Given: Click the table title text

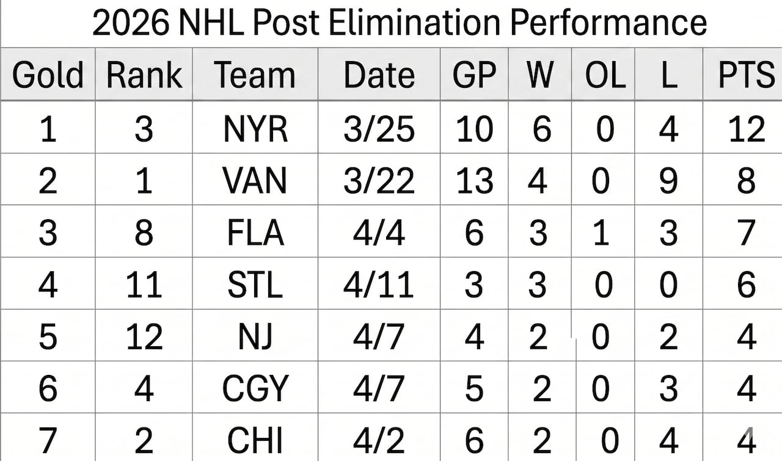Looking at the screenshot, I should 399,23.
